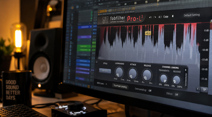Click the '5 ms' Lookahead maximum label

point(122,79)
